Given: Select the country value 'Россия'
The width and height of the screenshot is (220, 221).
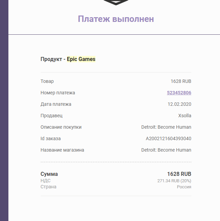Looking at the screenshot, I should tap(184, 187).
